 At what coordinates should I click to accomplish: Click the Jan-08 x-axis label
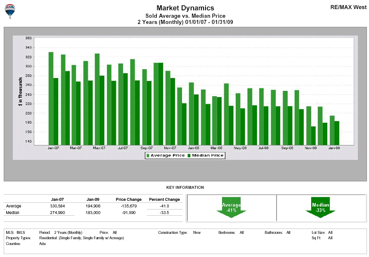coord(194,148)
